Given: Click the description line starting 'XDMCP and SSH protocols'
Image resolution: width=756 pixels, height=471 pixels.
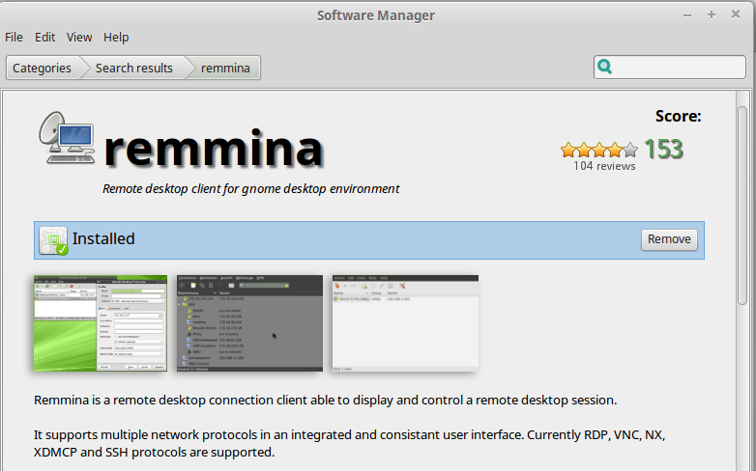Looking at the screenshot, I should 155,453.
